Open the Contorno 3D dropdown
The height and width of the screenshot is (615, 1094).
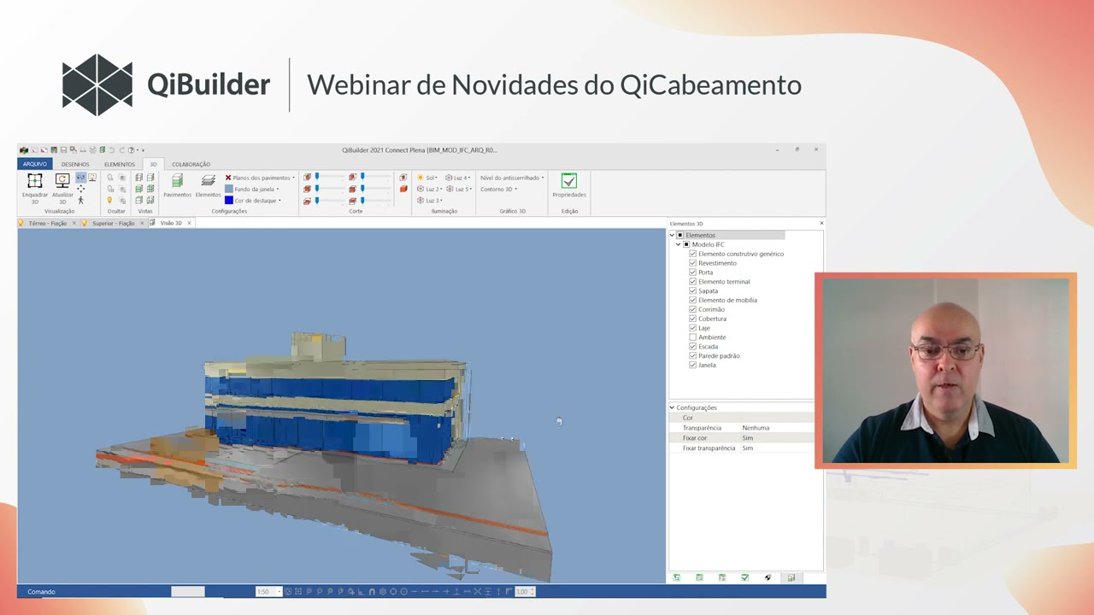[x=498, y=189]
